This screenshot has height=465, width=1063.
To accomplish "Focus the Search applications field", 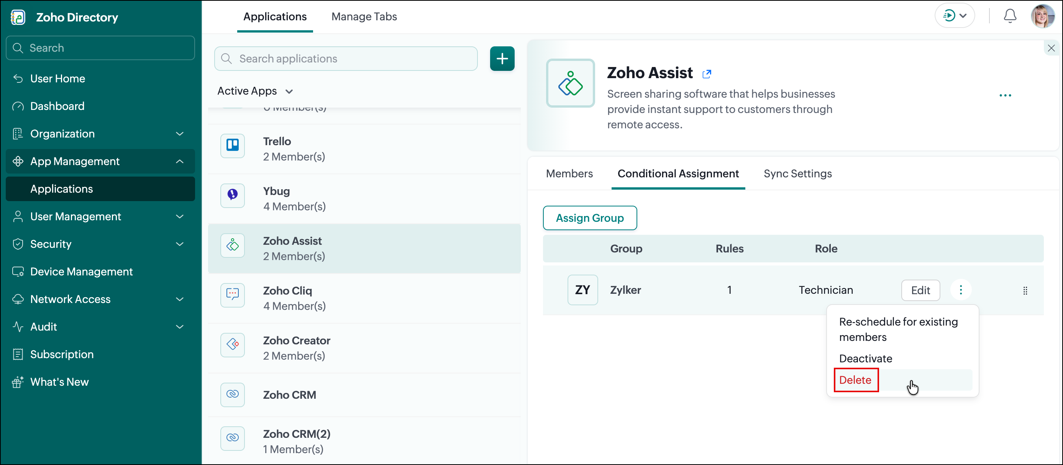I will click(346, 59).
